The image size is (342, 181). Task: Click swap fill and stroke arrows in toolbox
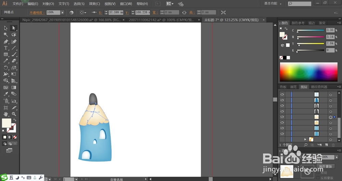[15, 120]
